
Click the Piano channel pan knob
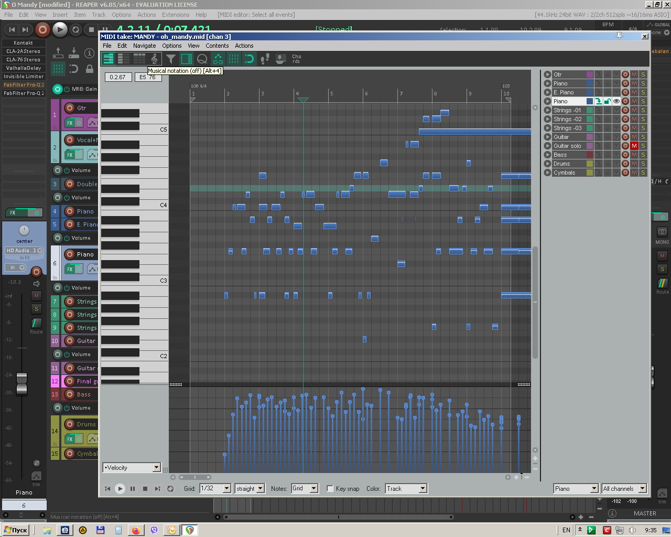point(24,230)
